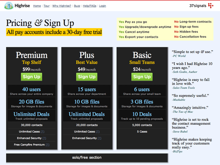Click the Pricing & Sign Up heading
Image resolution: width=220 pixels, height=165 pixels.
coord(40,23)
